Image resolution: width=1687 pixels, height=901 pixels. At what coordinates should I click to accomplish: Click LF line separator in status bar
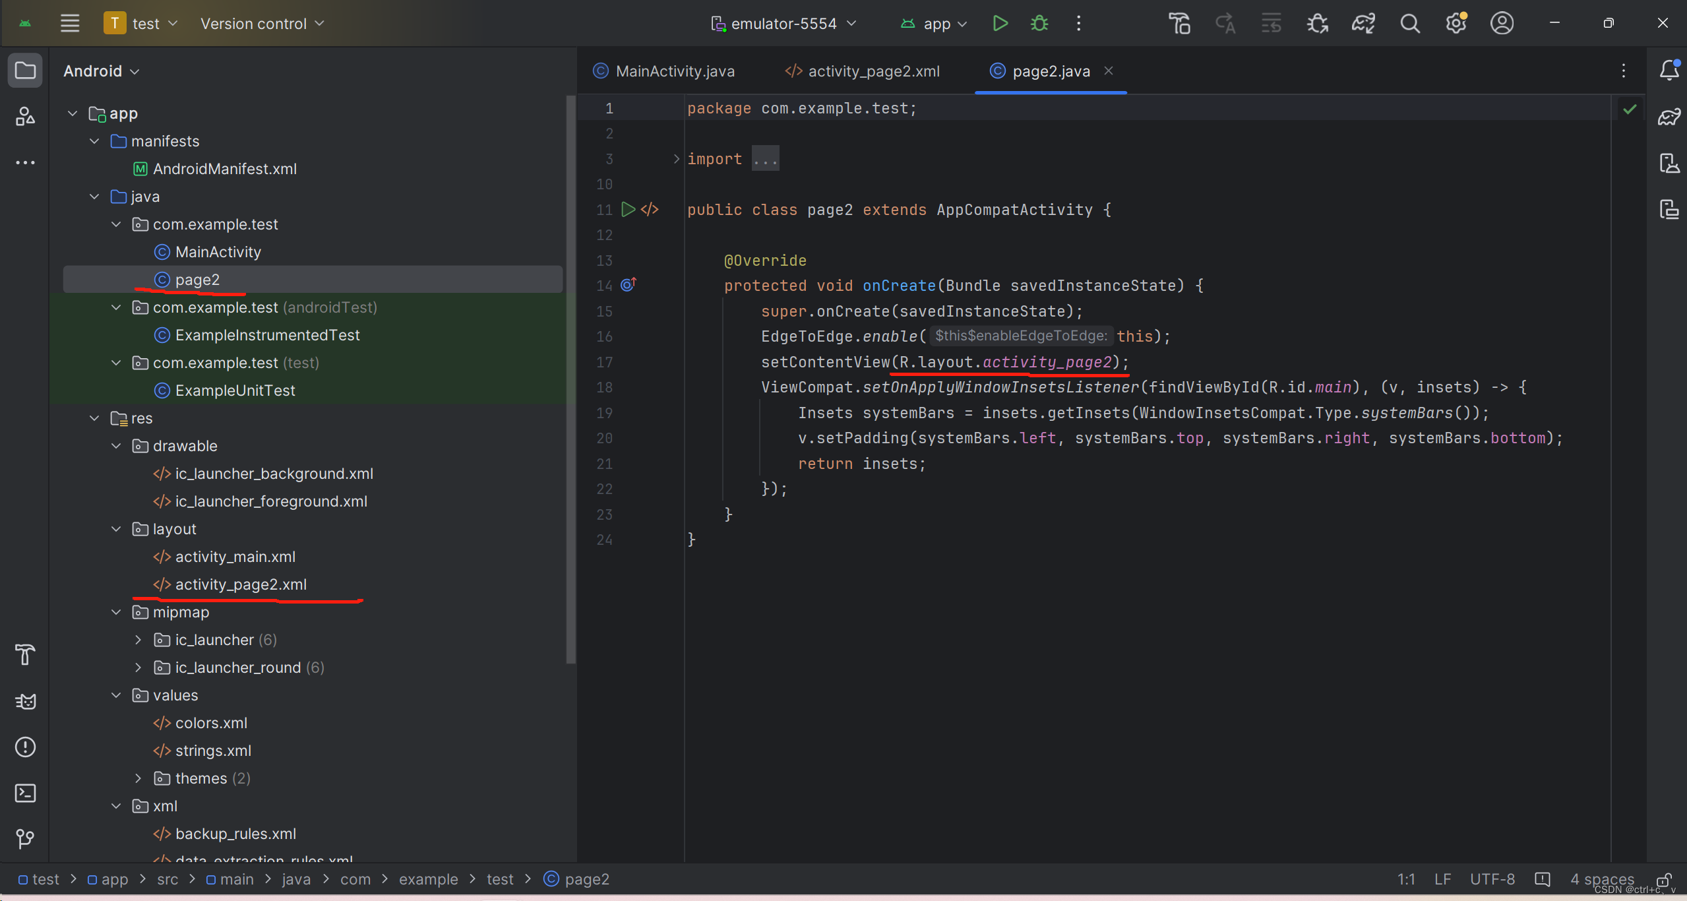tap(1442, 879)
